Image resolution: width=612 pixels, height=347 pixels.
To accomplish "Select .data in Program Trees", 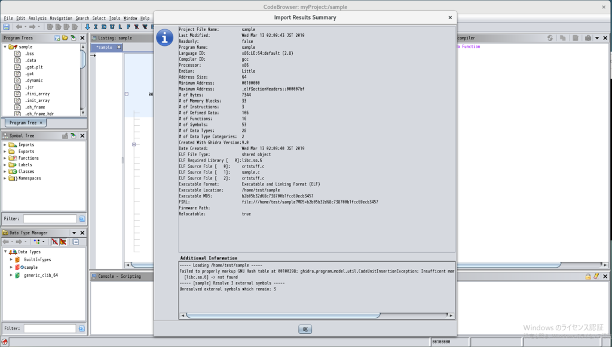I will click(x=30, y=60).
